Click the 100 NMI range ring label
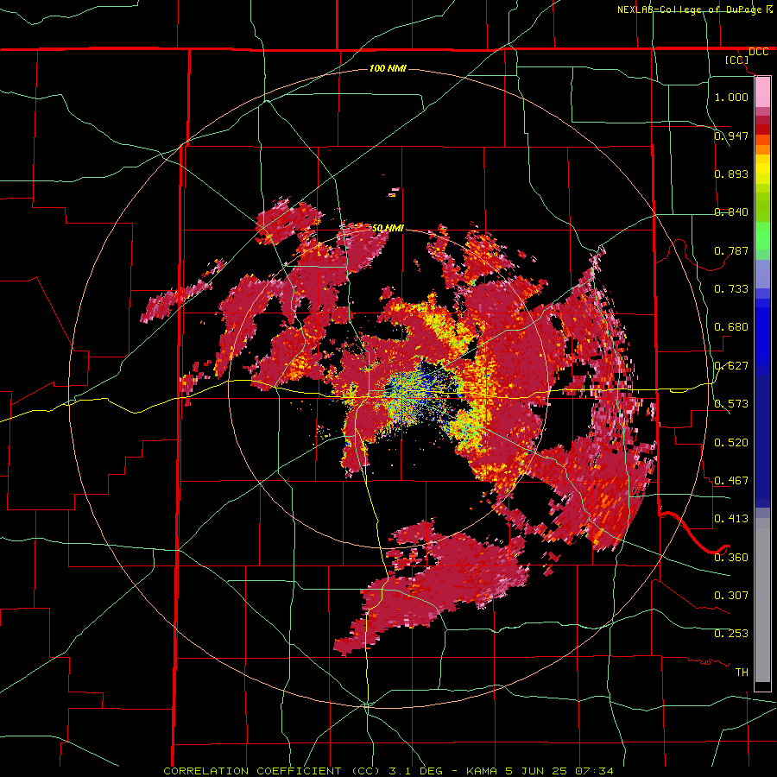 click(388, 68)
